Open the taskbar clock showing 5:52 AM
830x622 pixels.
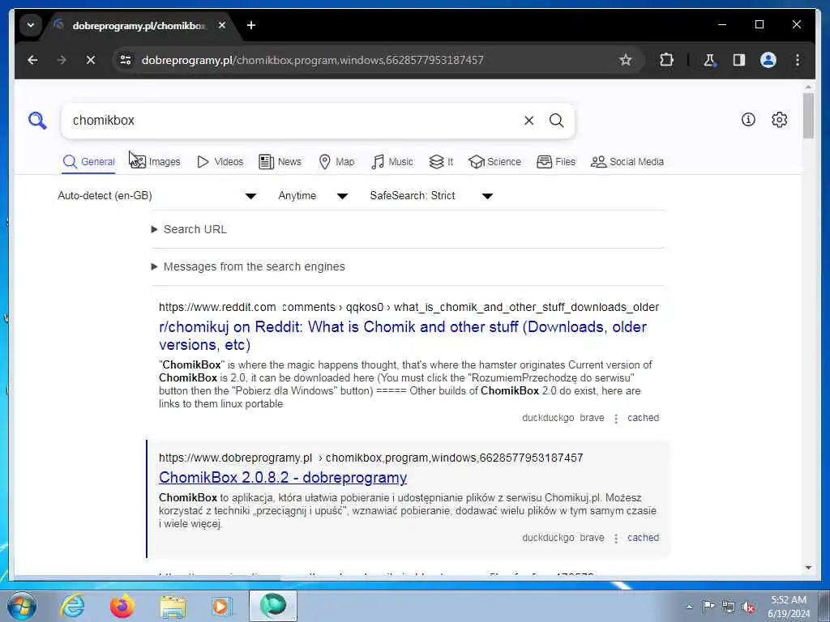point(789,607)
